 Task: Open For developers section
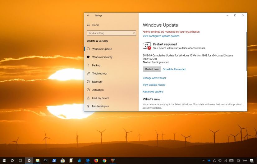tap(112, 106)
